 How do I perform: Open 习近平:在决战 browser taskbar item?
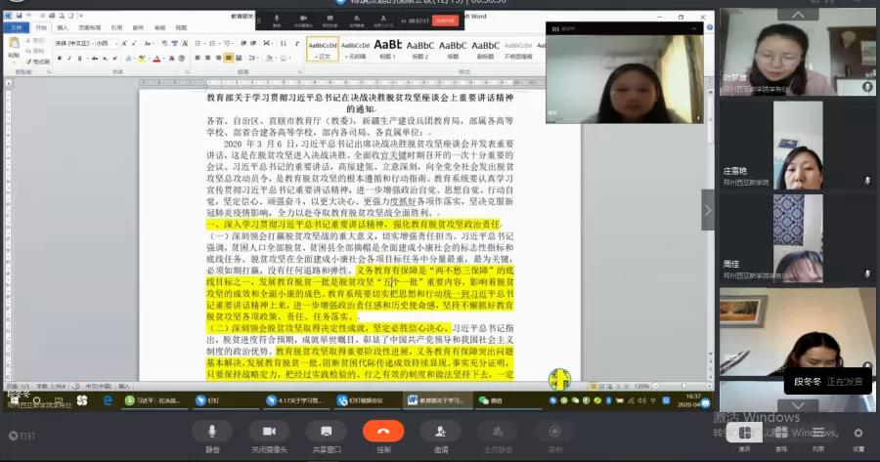pyautogui.click(x=154, y=400)
